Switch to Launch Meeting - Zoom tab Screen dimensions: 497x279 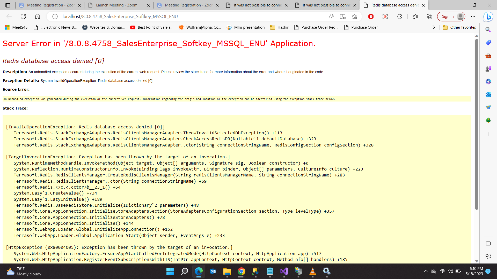(119, 5)
